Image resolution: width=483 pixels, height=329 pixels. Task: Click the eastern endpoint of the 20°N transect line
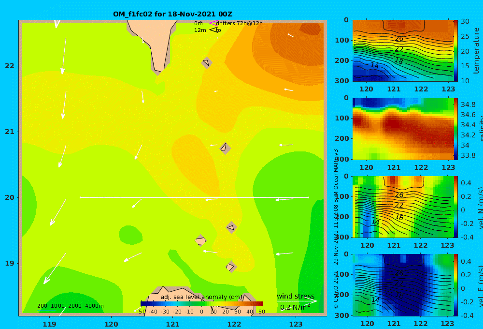[308, 197]
